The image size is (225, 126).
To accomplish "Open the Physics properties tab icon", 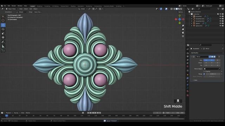I will point(187,85).
